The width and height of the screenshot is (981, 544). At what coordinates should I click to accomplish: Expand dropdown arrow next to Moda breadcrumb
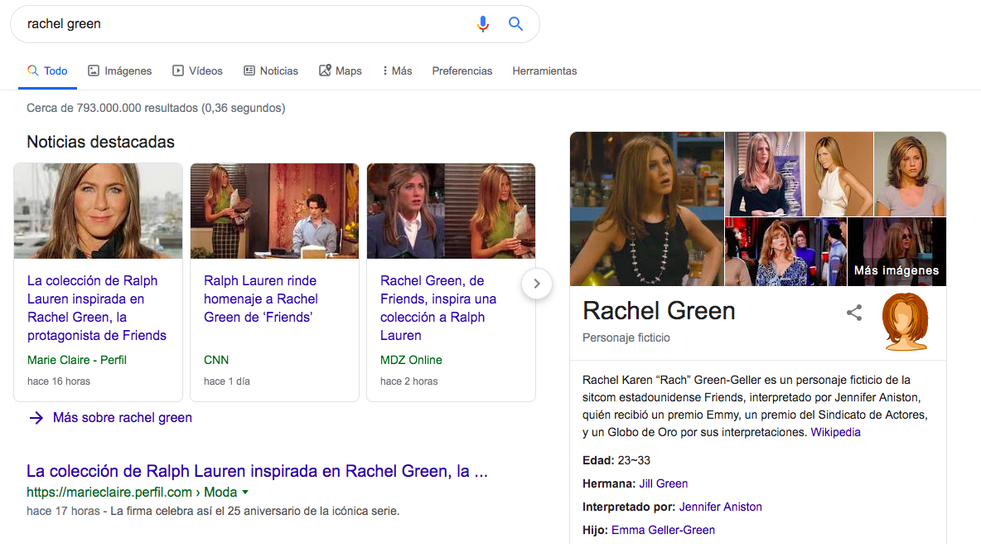[x=245, y=492]
